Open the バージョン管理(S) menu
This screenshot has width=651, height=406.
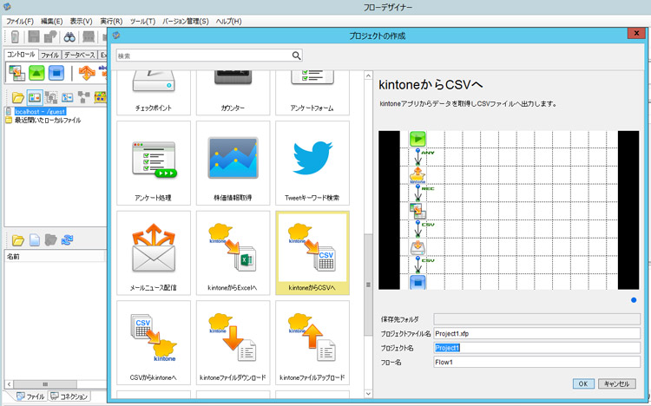[186, 21]
